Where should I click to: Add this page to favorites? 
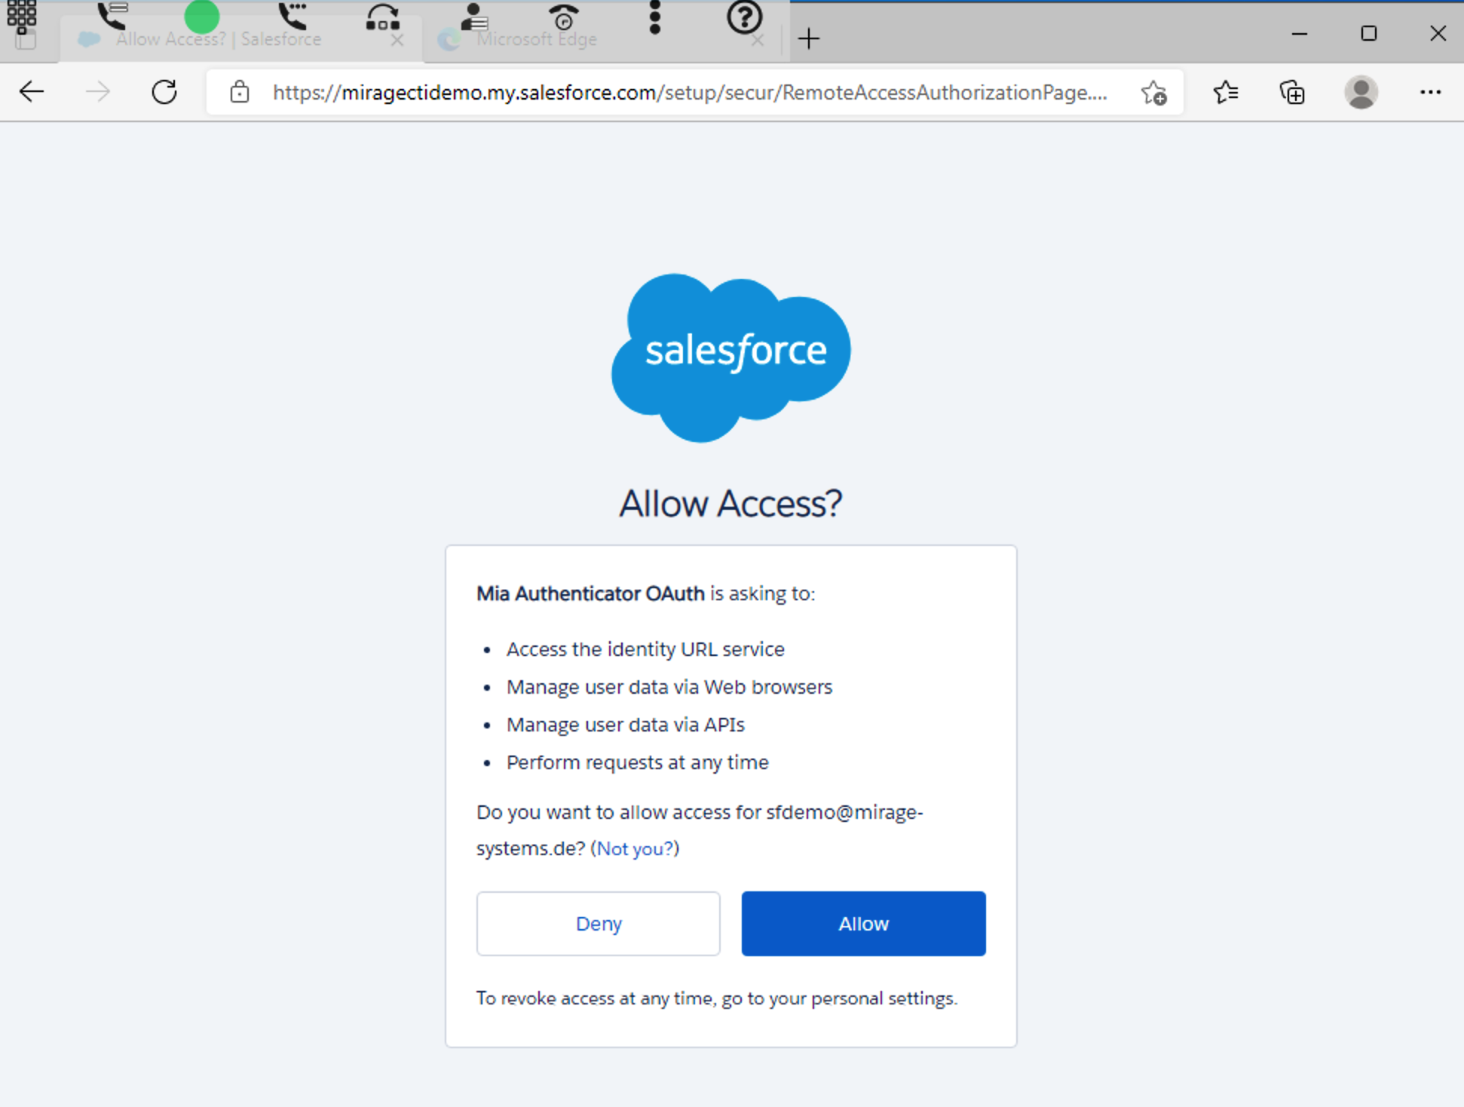(1153, 92)
